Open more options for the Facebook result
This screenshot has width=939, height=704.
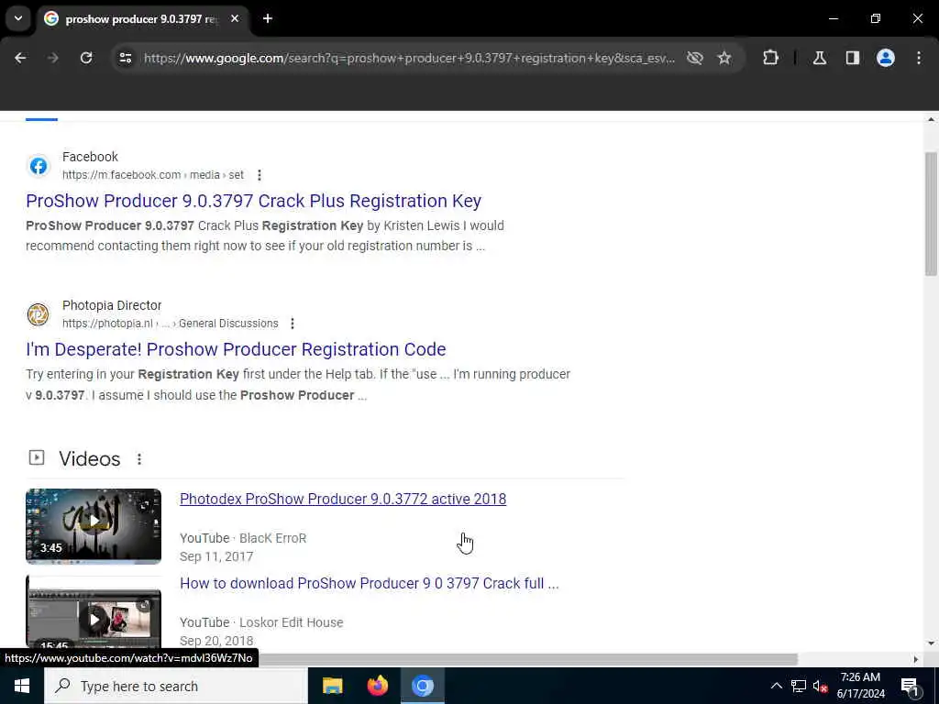[260, 175]
